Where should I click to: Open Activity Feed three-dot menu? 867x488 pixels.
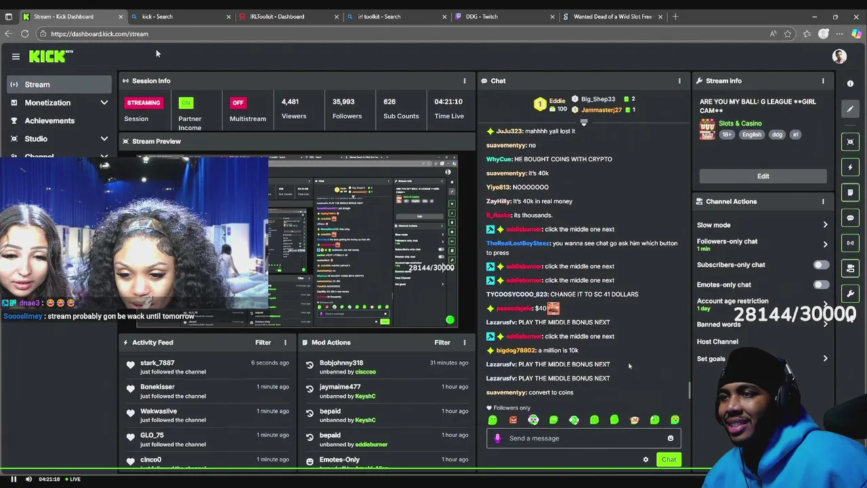pos(285,342)
